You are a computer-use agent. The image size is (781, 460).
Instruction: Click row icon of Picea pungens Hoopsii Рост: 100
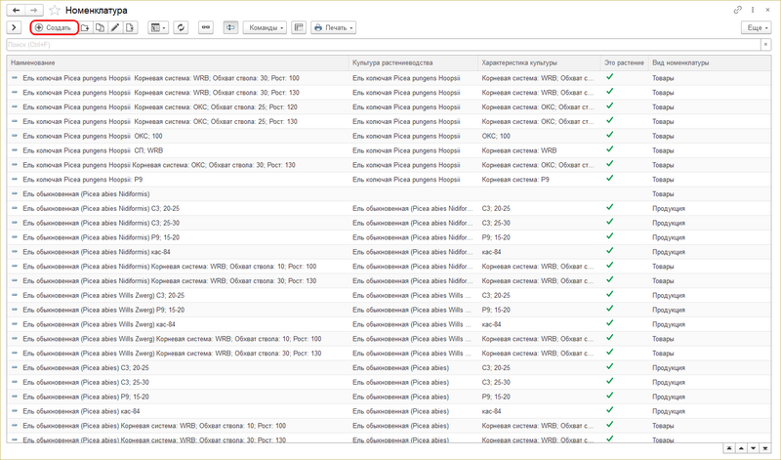click(15, 78)
